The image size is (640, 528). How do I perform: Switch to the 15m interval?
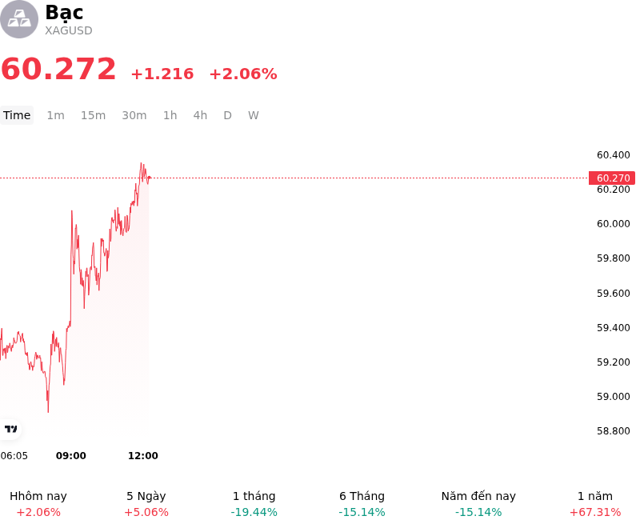[93, 115]
